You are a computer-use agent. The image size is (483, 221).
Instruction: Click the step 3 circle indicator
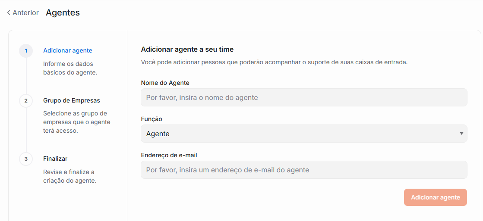tap(26, 159)
